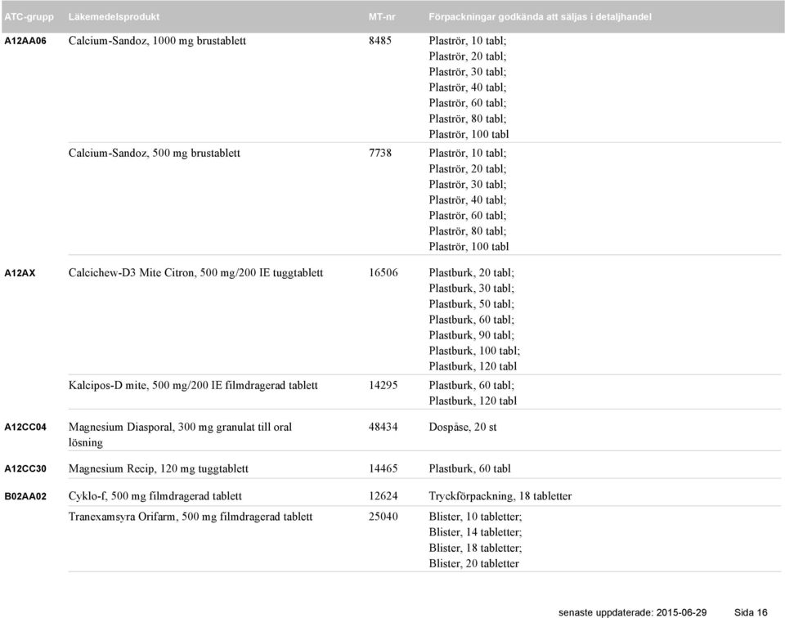
Task: Select "Blister, 10 tabletter;" entry
Action: (x=475, y=517)
